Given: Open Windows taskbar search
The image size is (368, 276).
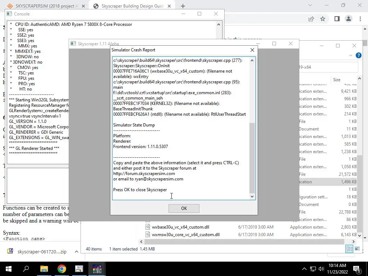Looking at the screenshot, I should point(26,269).
